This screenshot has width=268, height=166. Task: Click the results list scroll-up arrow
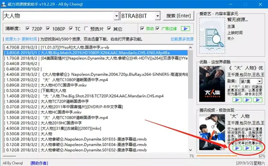click(190, 47)
